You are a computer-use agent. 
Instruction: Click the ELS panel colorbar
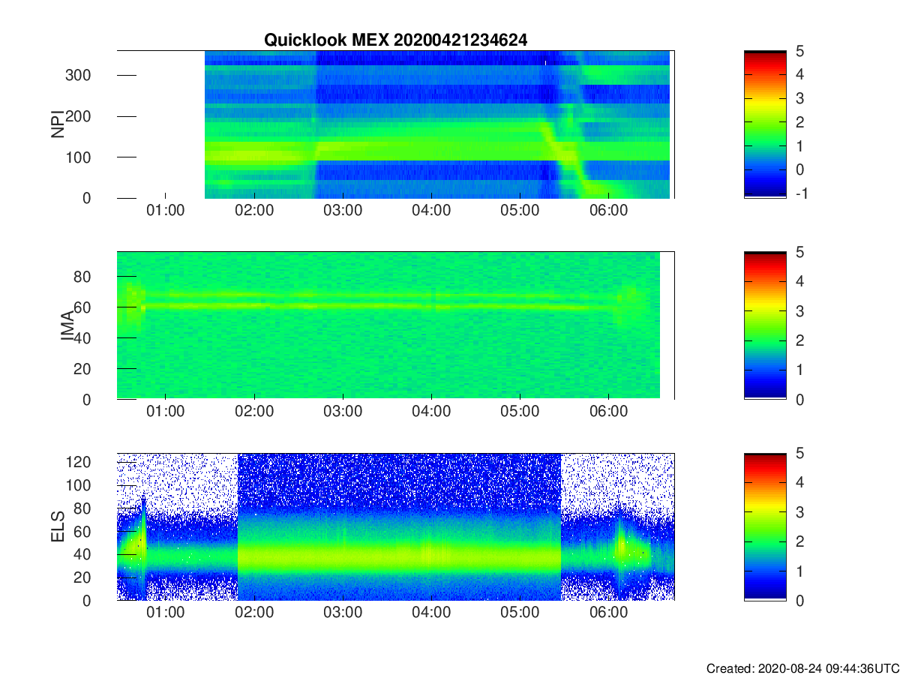(x=765, y=526)
